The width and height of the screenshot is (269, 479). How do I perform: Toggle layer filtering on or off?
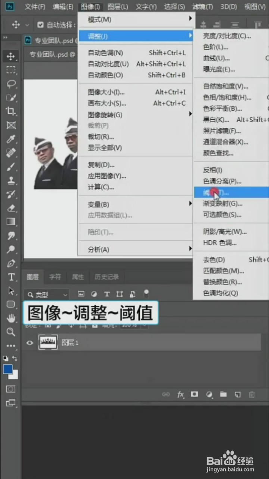click(x=146, y=293)
